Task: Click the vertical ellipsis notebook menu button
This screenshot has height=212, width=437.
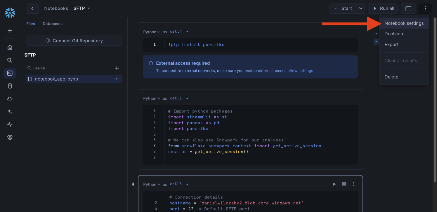Action: pos(425,8)
